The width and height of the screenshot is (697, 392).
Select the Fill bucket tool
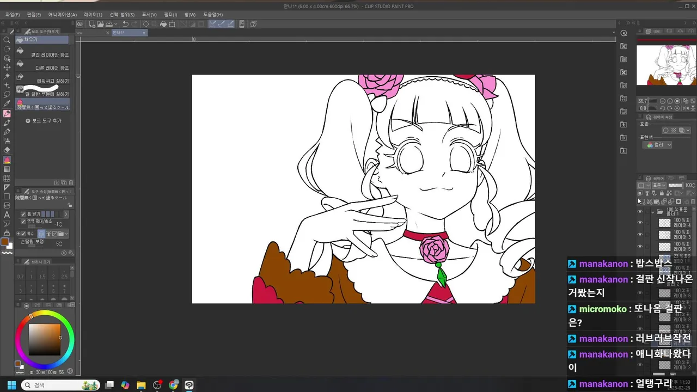click(x=7, y=160)
